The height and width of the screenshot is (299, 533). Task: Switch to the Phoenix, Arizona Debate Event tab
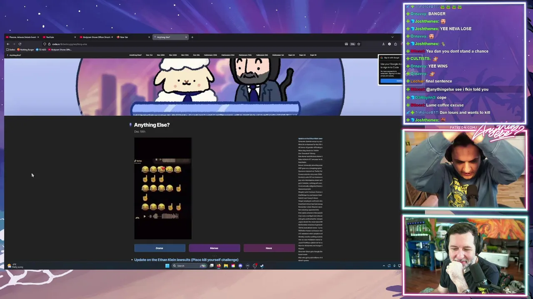[x=22, y=37]
